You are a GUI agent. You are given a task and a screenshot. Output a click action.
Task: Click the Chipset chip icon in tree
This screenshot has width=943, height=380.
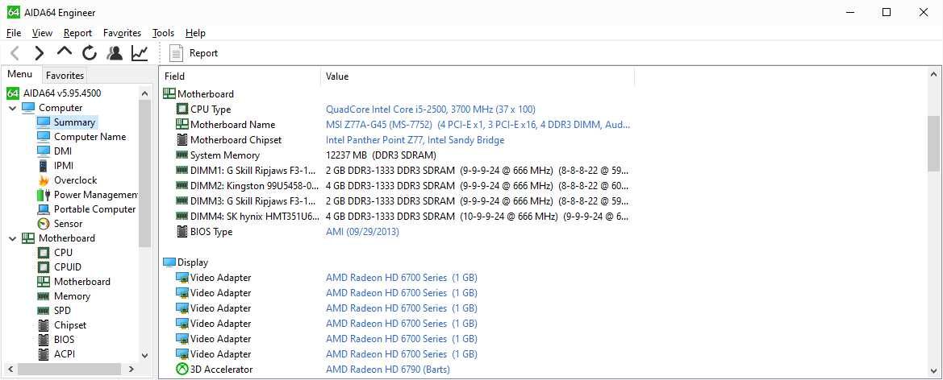44,325
